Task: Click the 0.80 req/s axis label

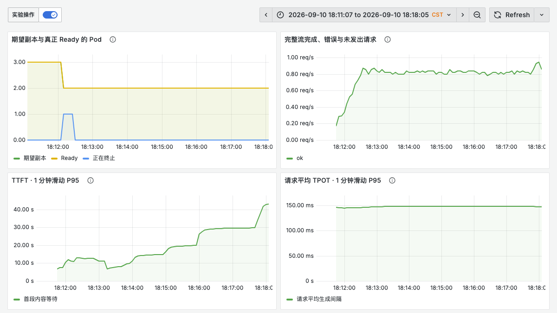Action: 300,74
